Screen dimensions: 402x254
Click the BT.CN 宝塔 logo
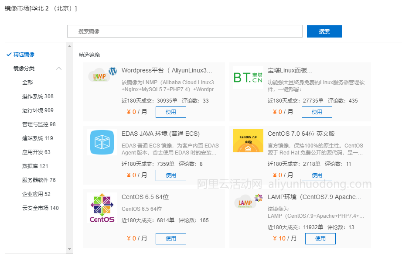(x=248, y=77)
